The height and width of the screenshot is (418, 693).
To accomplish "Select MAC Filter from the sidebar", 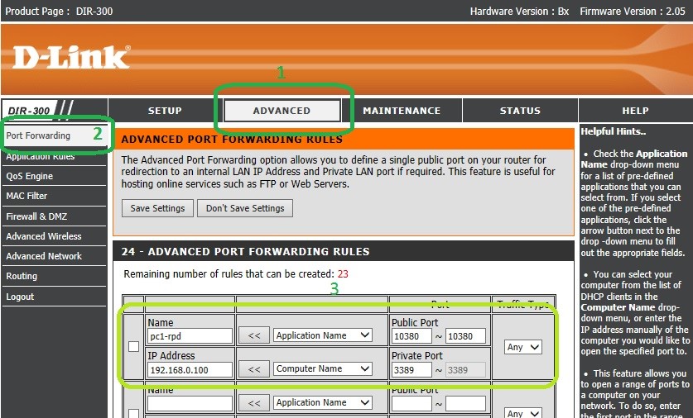I will [x=26, y=196].
